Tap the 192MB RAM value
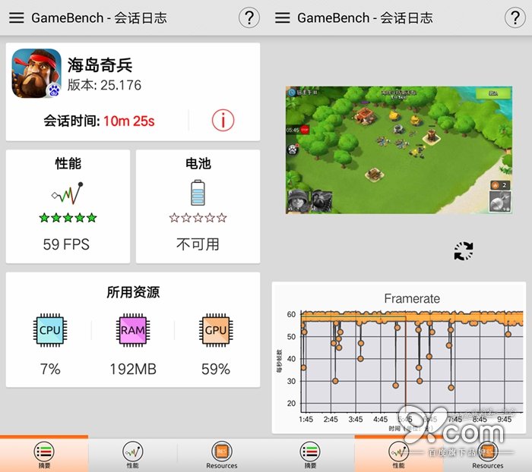532x472 pixels. point(133,369)
